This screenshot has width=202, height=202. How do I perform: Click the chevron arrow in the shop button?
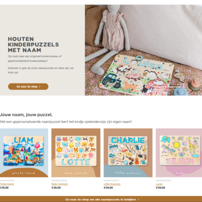pos(40,87)
